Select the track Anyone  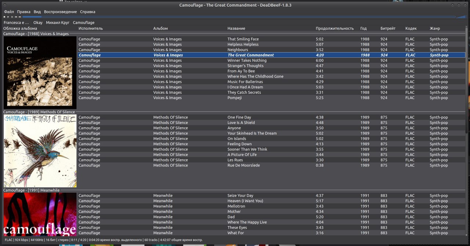point(271,128)
